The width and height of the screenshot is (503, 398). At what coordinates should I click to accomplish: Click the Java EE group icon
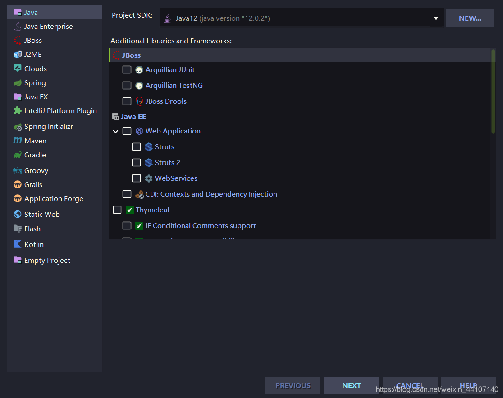[115, 117]
